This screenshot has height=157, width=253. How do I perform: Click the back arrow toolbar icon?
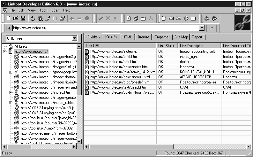[x=72, y=19]
